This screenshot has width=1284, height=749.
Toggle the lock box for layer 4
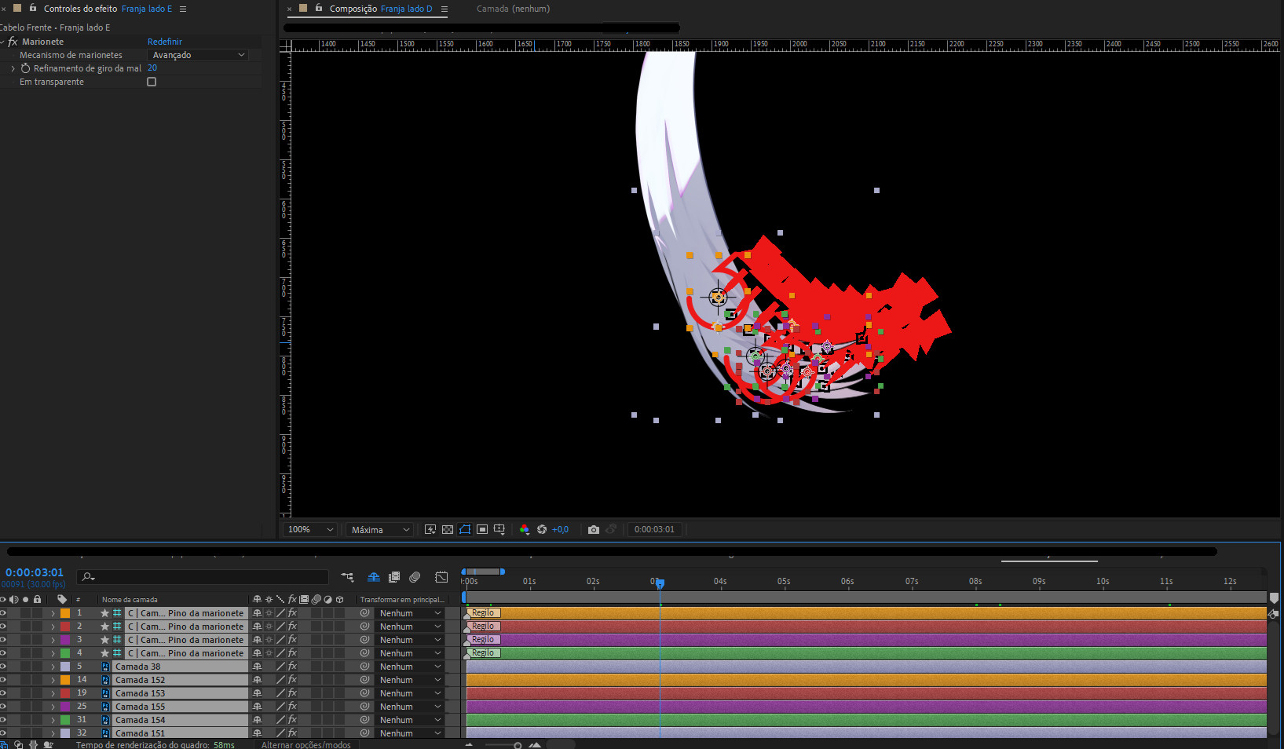[x=37, y=653]
